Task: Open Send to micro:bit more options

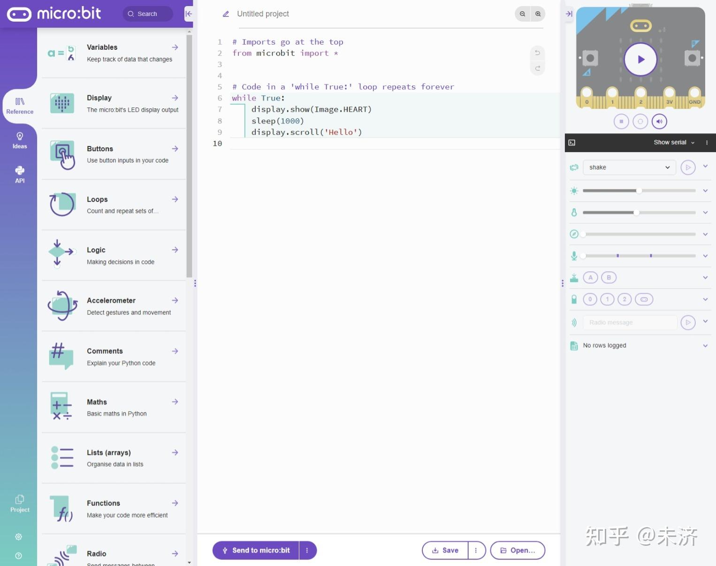Action: click(307, 551)
